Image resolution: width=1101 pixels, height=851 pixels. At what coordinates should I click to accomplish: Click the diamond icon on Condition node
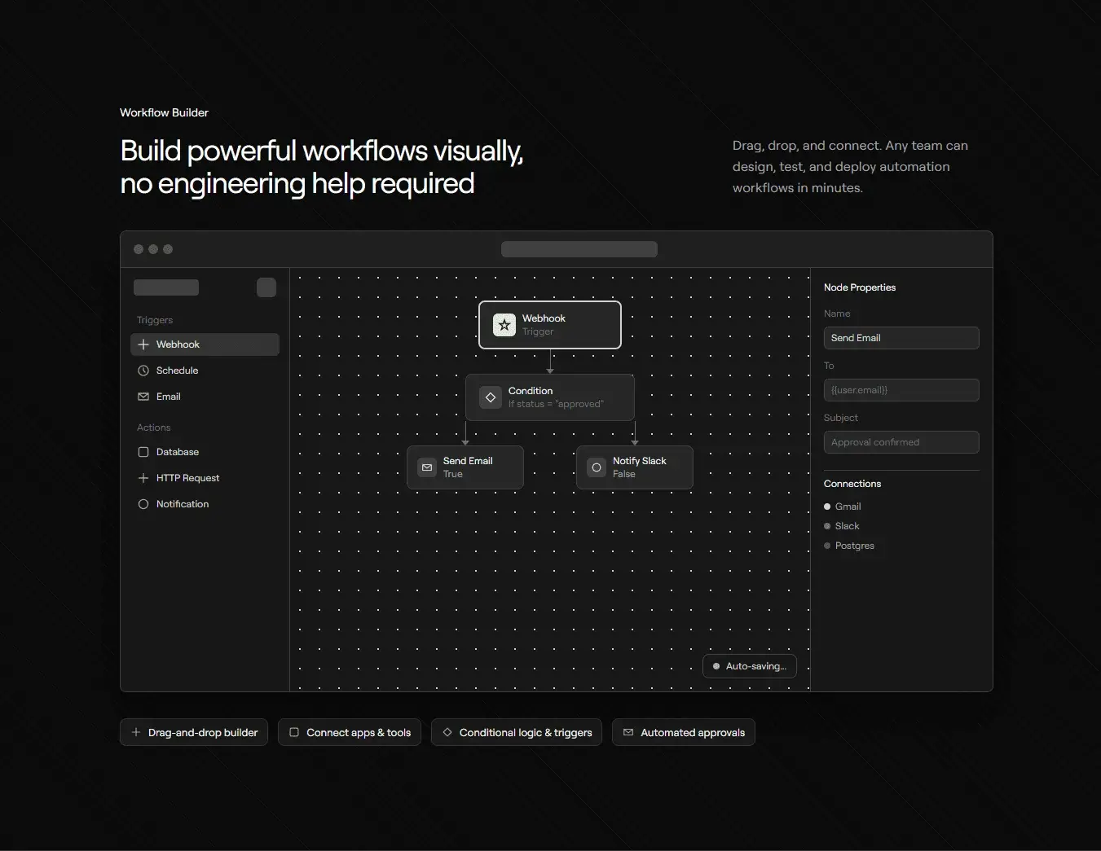tap(491, 397)
